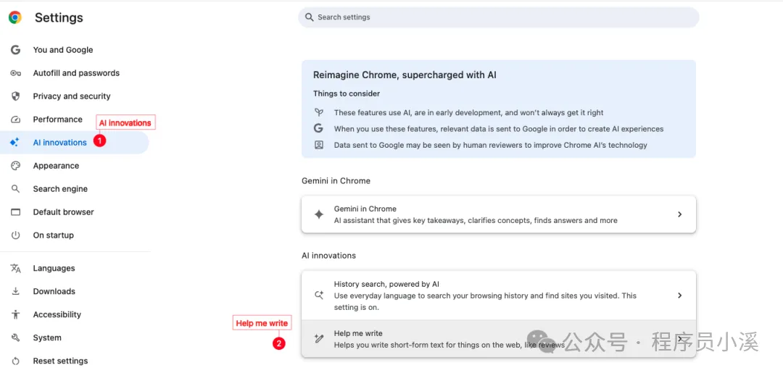The width and height of the screenshot is (783, 373).
Task: Click the download arrow icon for Downloads
Action: pyautogui.click(x=15, y=292)
